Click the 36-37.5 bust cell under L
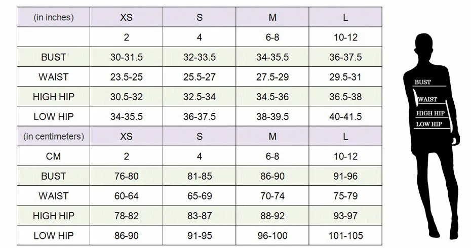Image resolution: width=471 pixels, height=248 pixels. coord(345,57)
